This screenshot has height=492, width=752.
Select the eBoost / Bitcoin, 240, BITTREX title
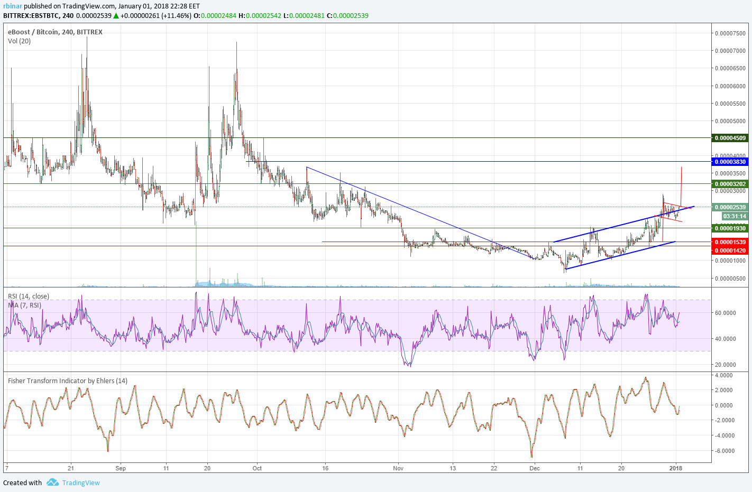point(55,32)
